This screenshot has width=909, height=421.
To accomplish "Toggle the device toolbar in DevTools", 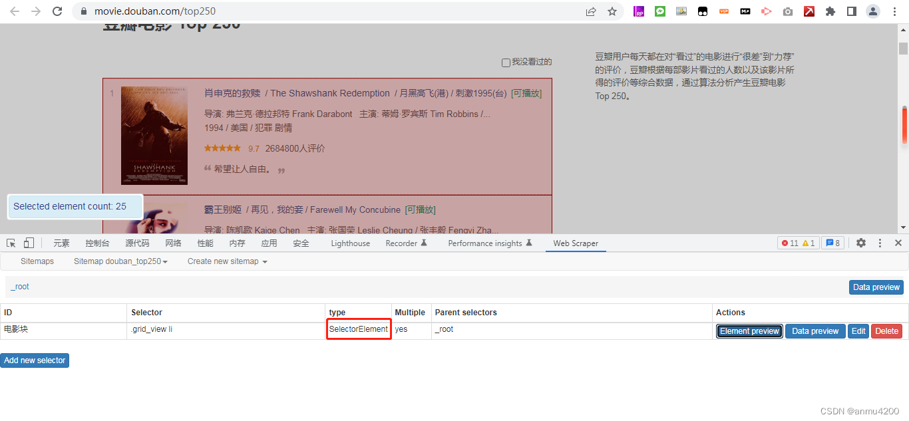I will click(x=29, y=243).
